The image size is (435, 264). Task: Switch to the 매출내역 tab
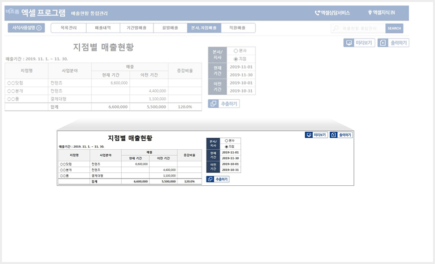tap(103, 28)
